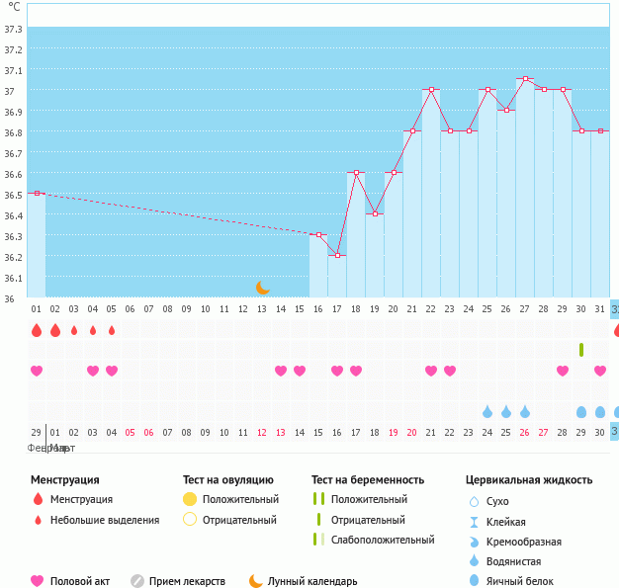
Task: Select the highest temperature point on day 27
Action: click(525, 79)
